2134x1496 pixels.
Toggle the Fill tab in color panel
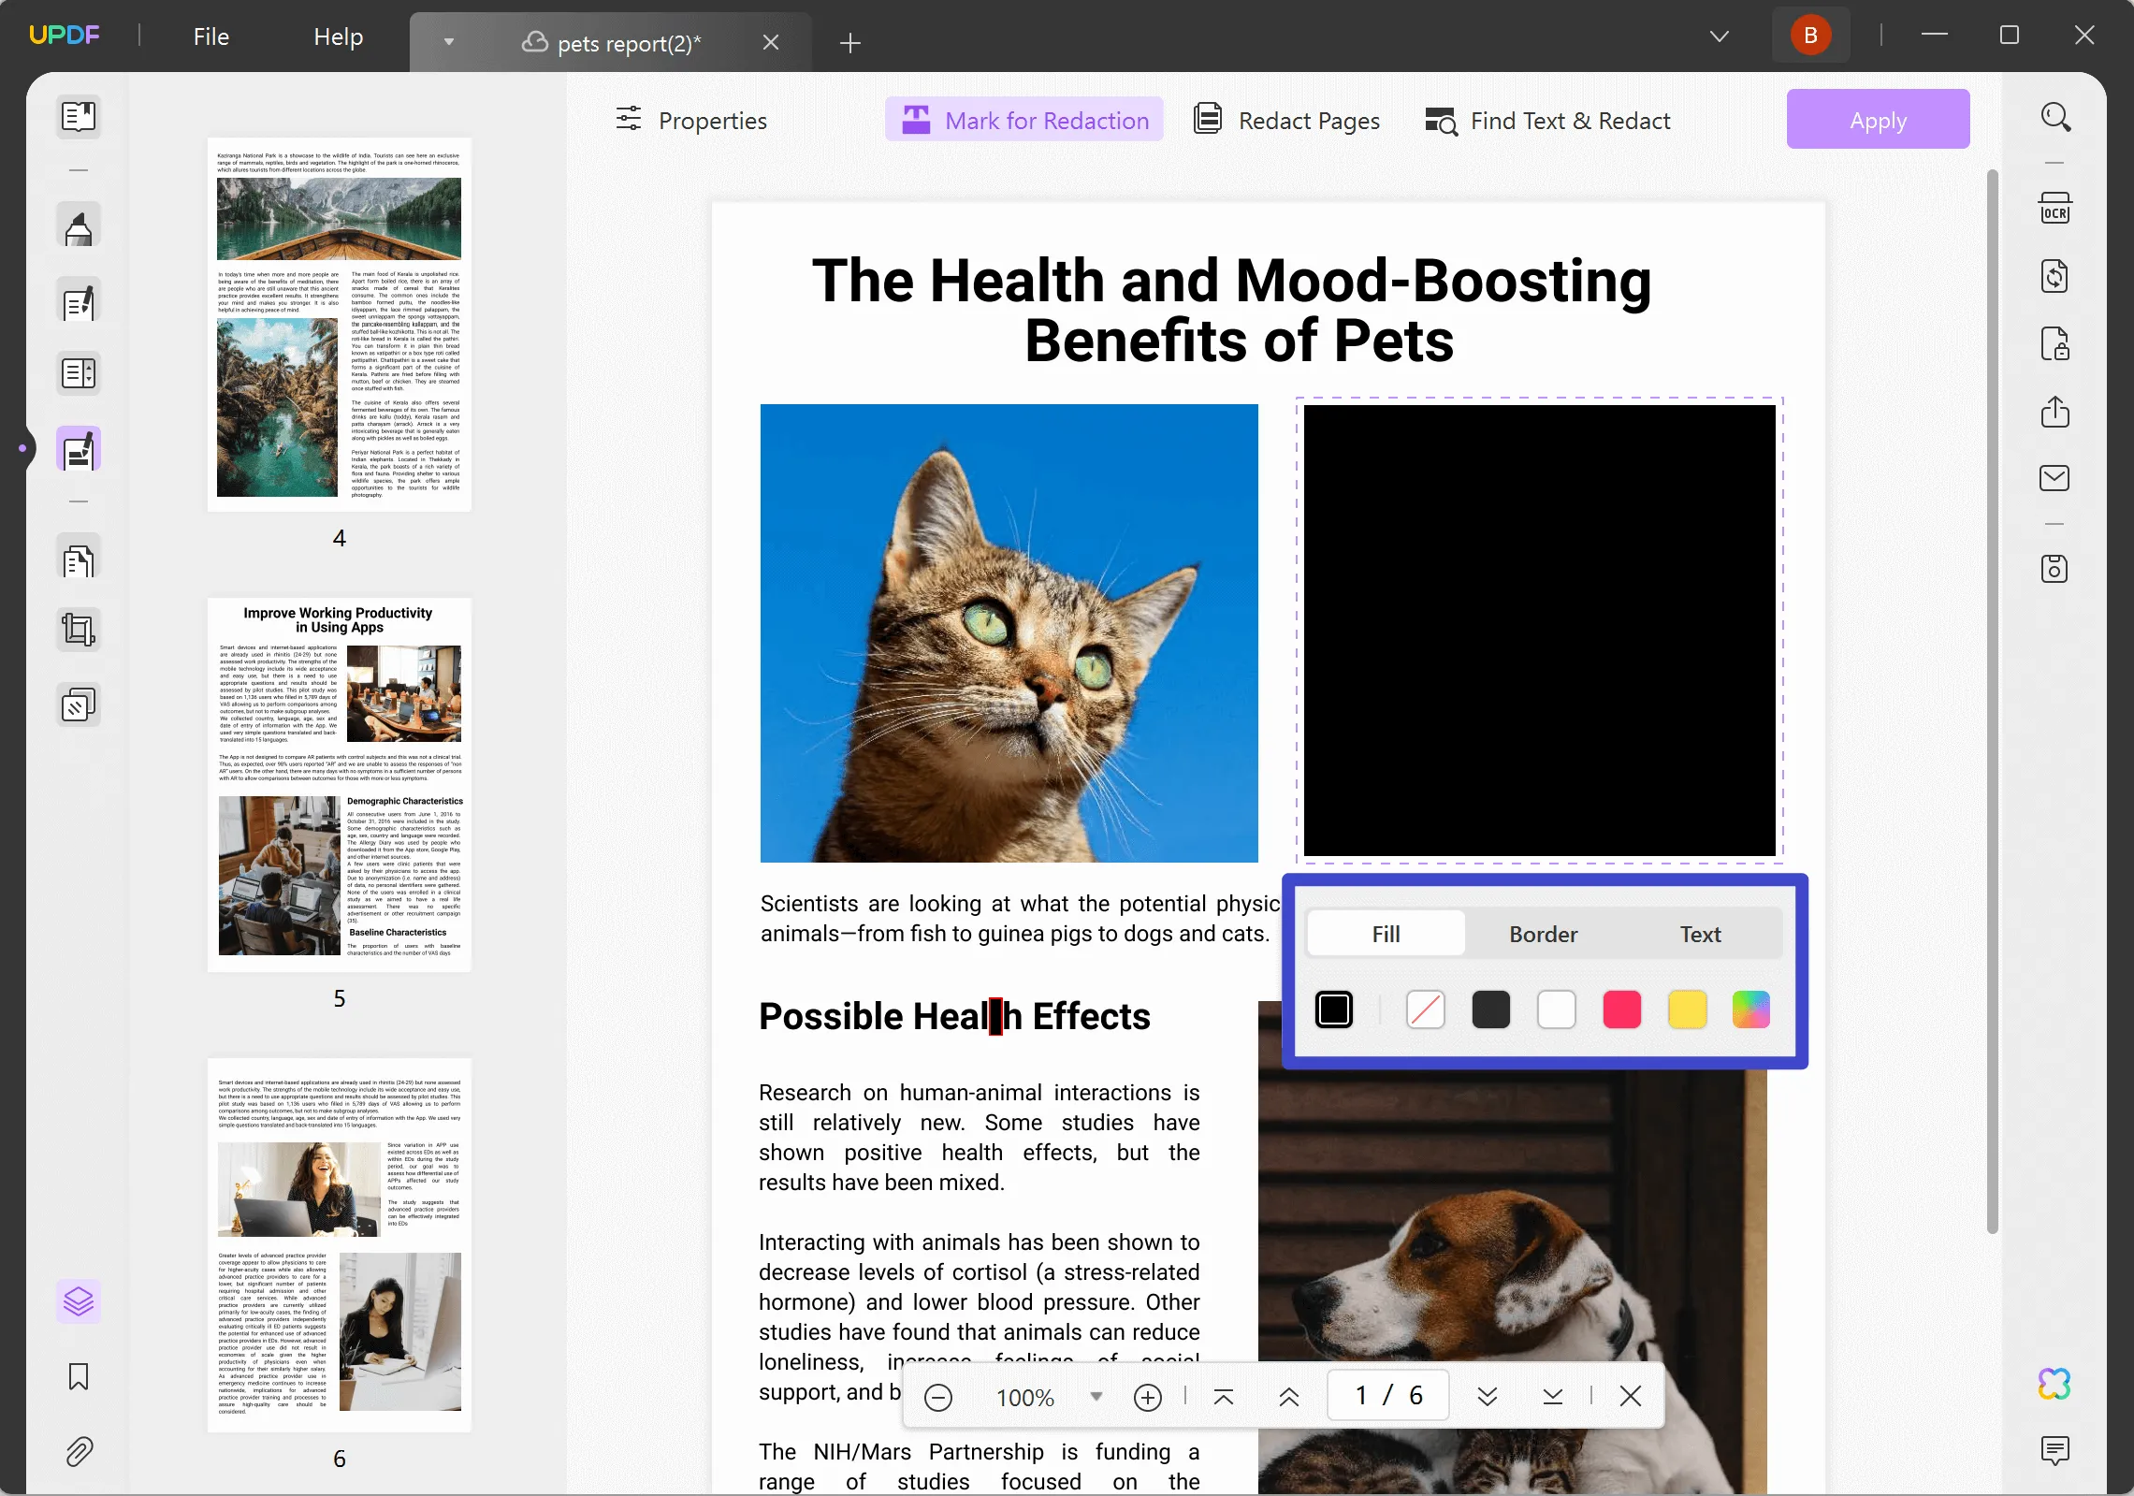[x=1386, y=936]
